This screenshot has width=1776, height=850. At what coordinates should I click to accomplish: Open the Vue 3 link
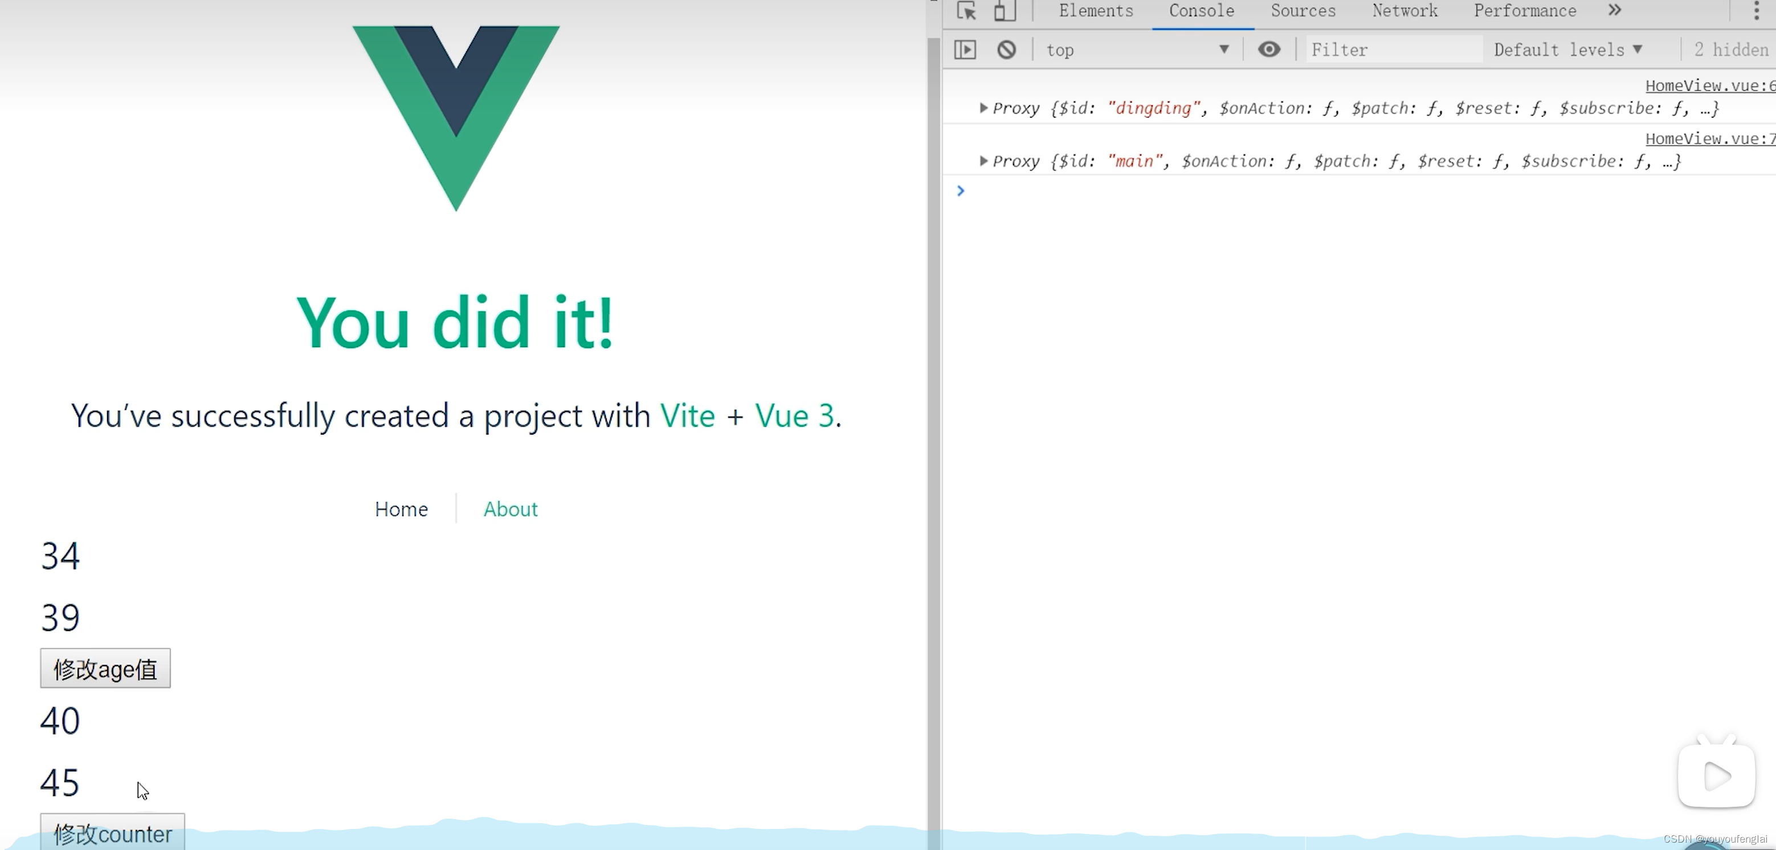[794, 416]
